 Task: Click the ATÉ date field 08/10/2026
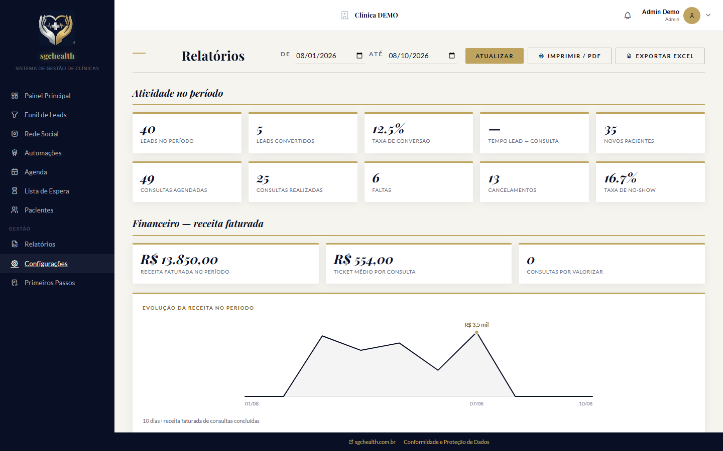(x=422, y=56)
